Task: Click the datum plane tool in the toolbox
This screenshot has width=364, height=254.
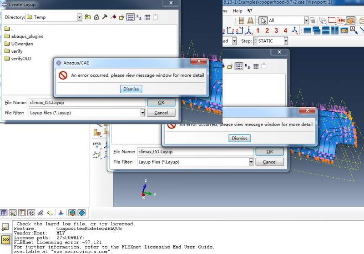Action: 97,154
